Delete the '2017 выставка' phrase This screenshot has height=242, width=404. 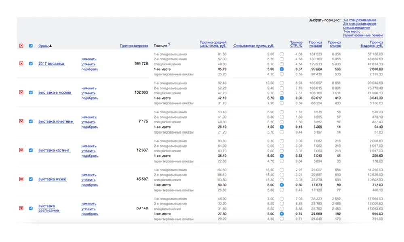click(x=21, y=63)
